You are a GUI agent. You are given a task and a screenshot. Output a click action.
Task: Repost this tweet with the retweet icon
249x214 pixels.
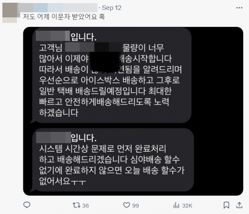76,205
